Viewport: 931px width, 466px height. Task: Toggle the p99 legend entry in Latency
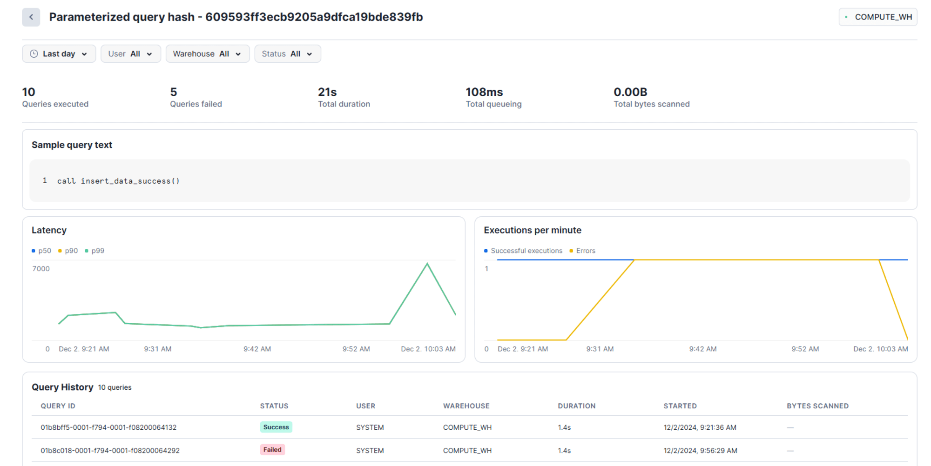coord(94,251)
